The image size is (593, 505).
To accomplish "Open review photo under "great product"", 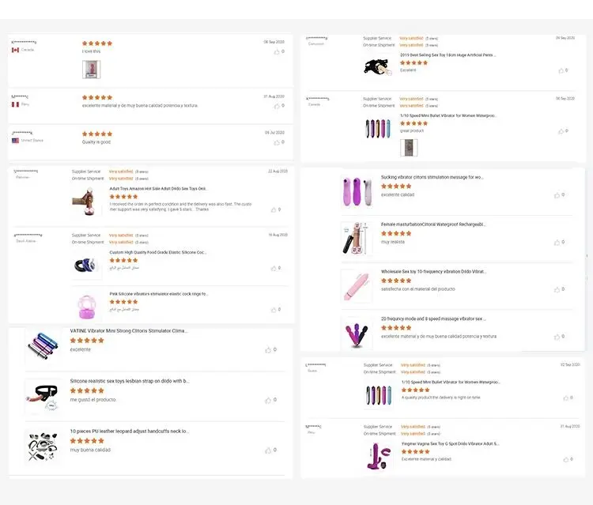I will (409, 148).
